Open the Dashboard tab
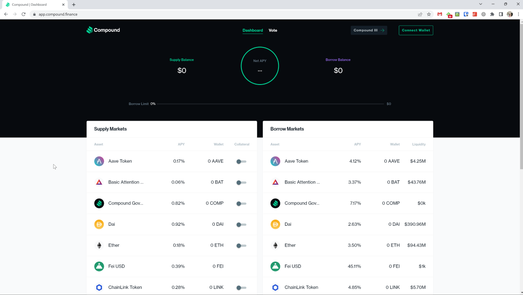523x295 pixels. pyautogui.click(x=253, y=31)
